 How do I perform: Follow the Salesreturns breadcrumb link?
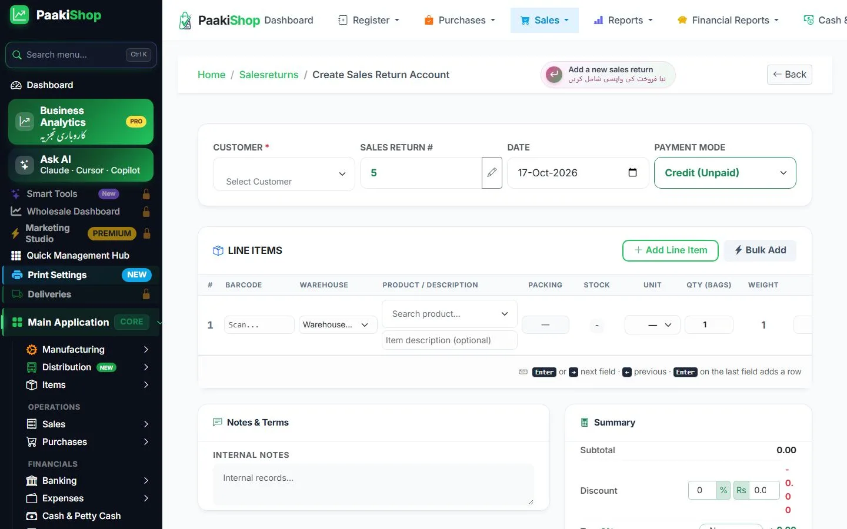pyautogui.click(x=269, y=75)
